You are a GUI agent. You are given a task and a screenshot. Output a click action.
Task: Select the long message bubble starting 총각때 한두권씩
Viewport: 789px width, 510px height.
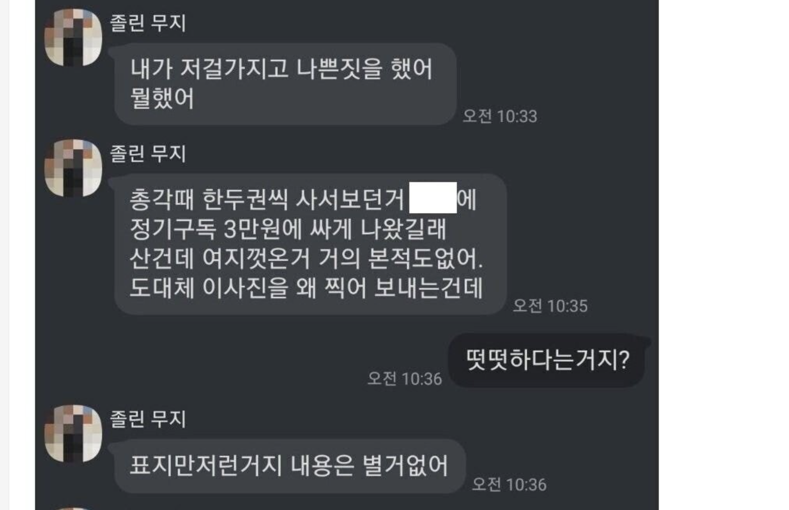pos(310,244)
